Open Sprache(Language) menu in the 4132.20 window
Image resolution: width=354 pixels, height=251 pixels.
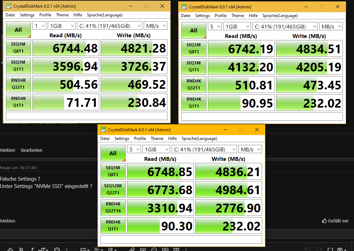click(x=280, y=16)
